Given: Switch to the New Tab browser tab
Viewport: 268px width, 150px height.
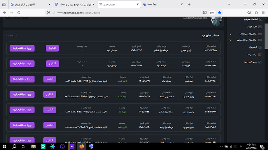Looking at the screenshot, I should tap(163, 4).
